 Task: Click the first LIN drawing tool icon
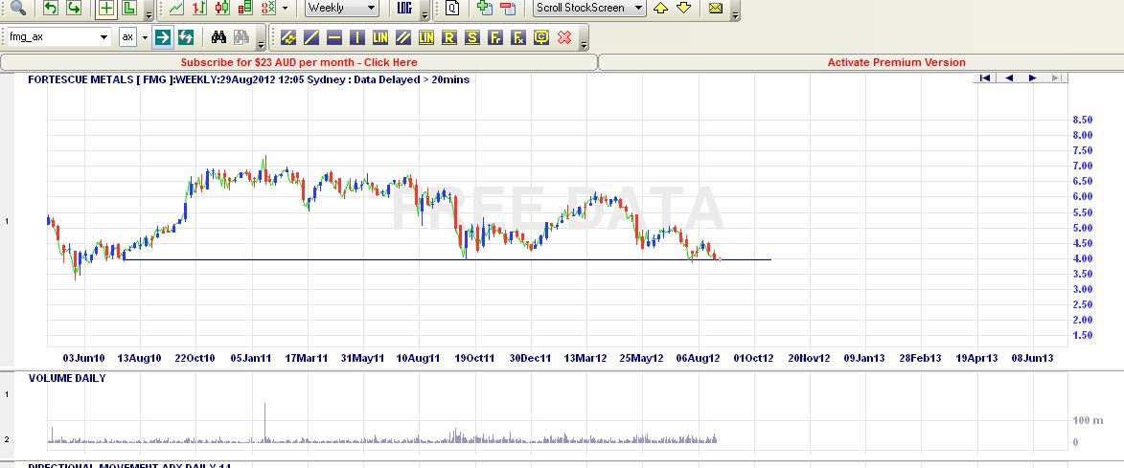(379, 37)
